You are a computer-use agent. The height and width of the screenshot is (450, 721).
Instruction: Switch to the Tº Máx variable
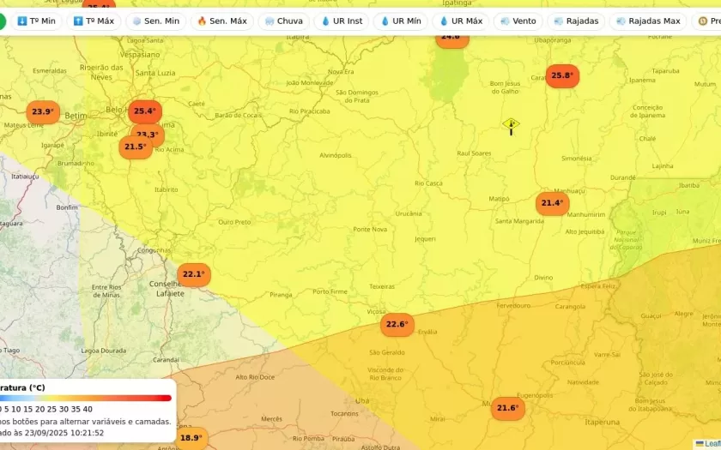point(94,21)
